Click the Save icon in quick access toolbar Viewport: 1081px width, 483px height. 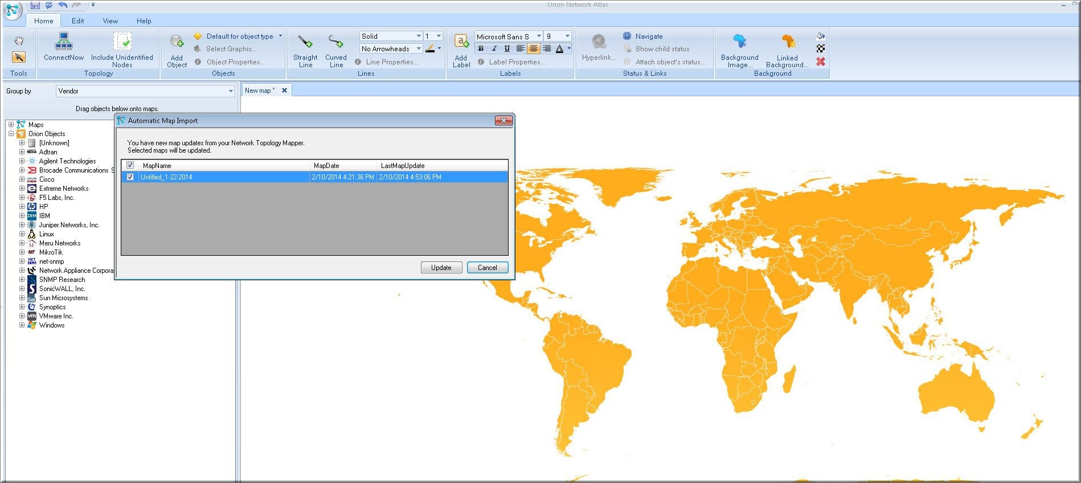35,5
